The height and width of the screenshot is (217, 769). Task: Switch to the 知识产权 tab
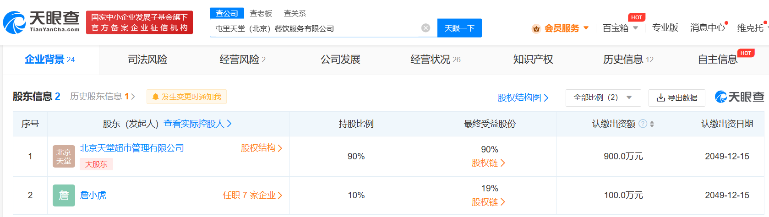point(533,60)
